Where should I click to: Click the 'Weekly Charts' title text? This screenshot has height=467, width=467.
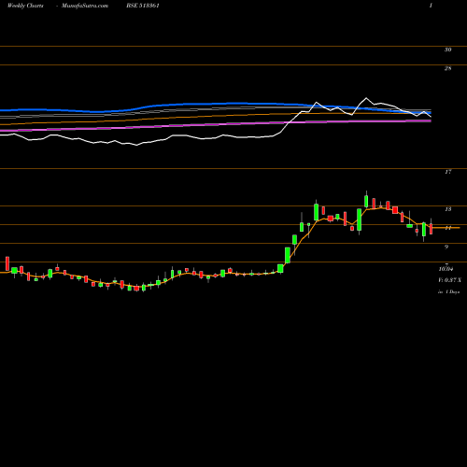click(x=25, y=6)
